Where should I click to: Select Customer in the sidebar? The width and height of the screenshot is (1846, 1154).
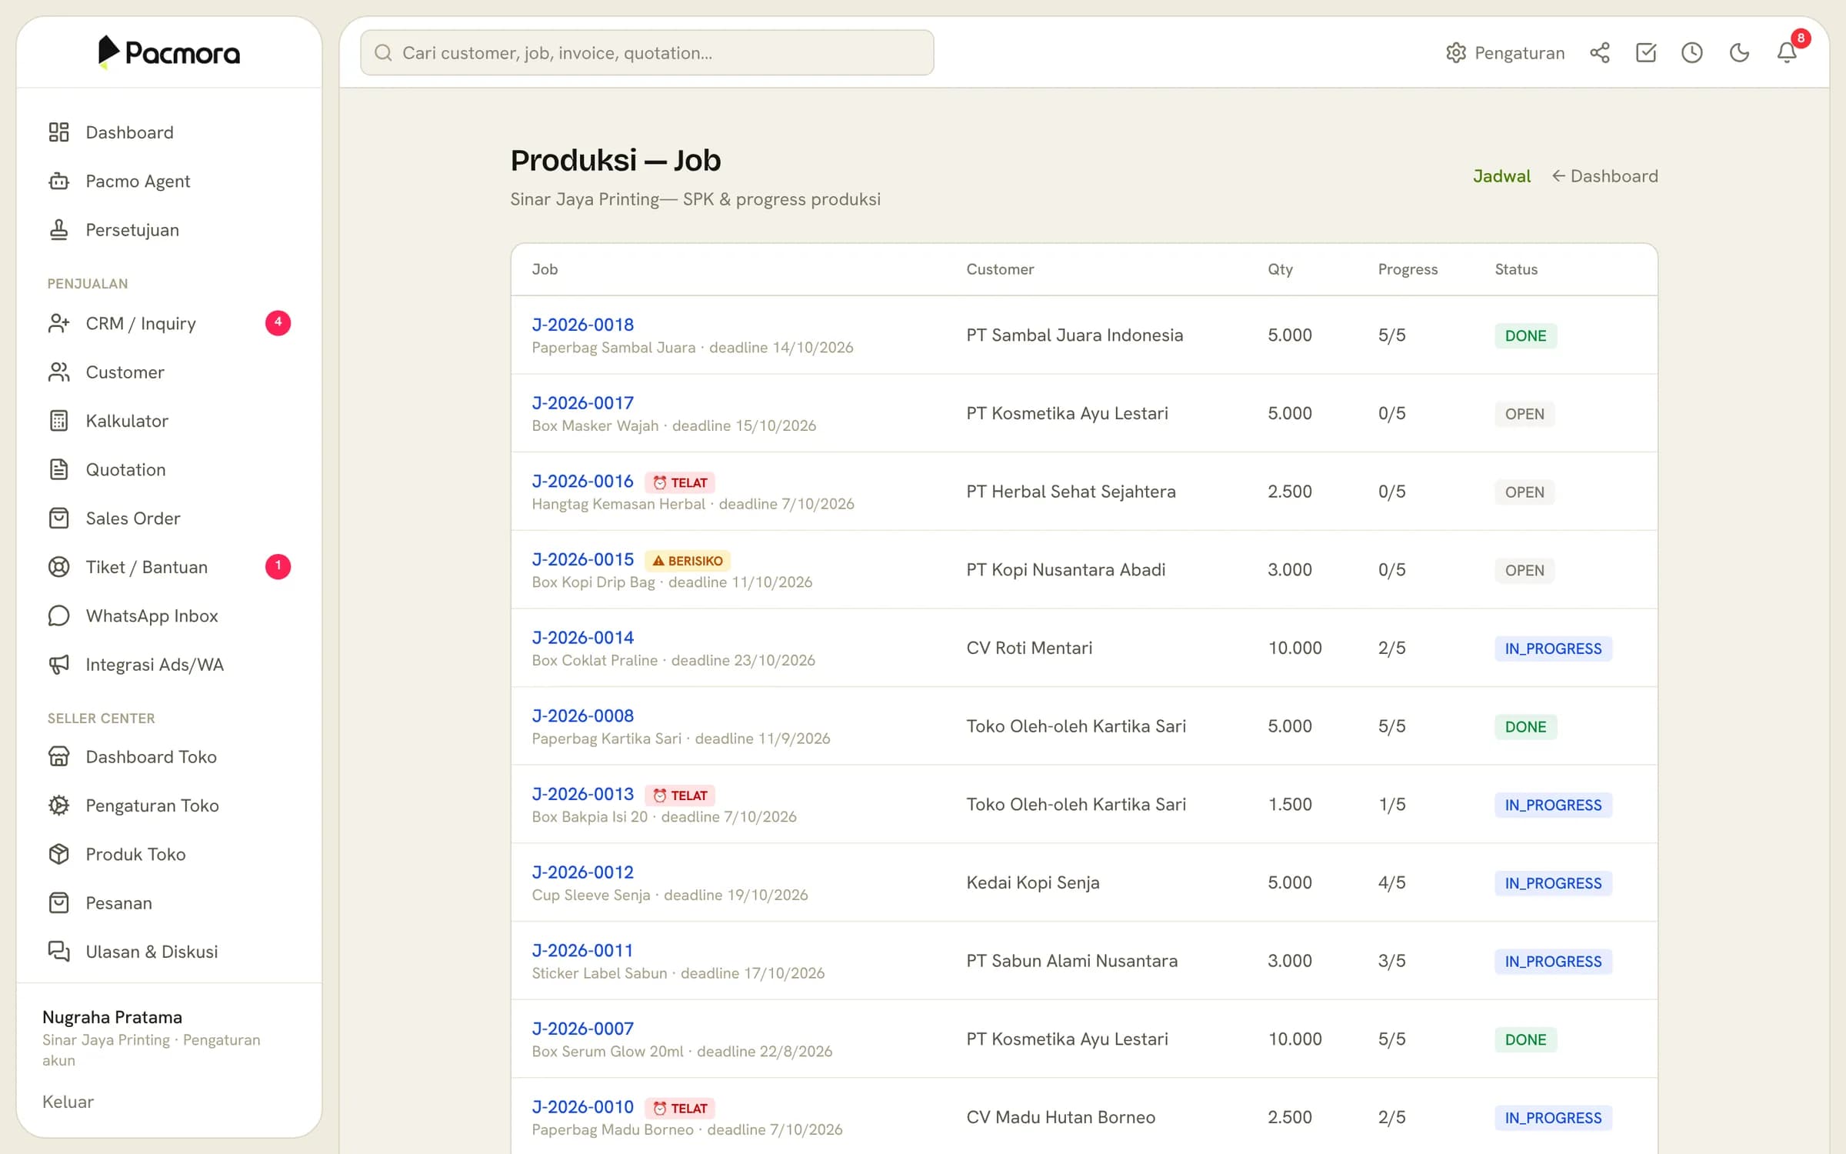pyautogui.click(x=169, y=372)
